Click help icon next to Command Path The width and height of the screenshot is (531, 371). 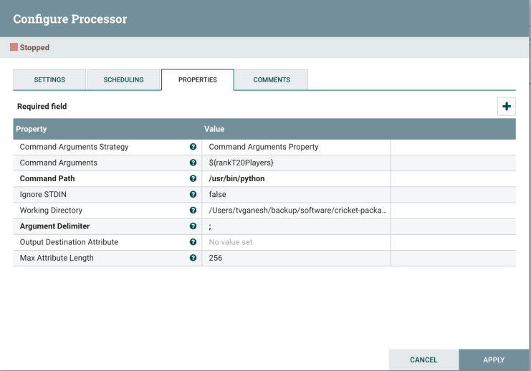pyautogui.click(x=192, y=179)
